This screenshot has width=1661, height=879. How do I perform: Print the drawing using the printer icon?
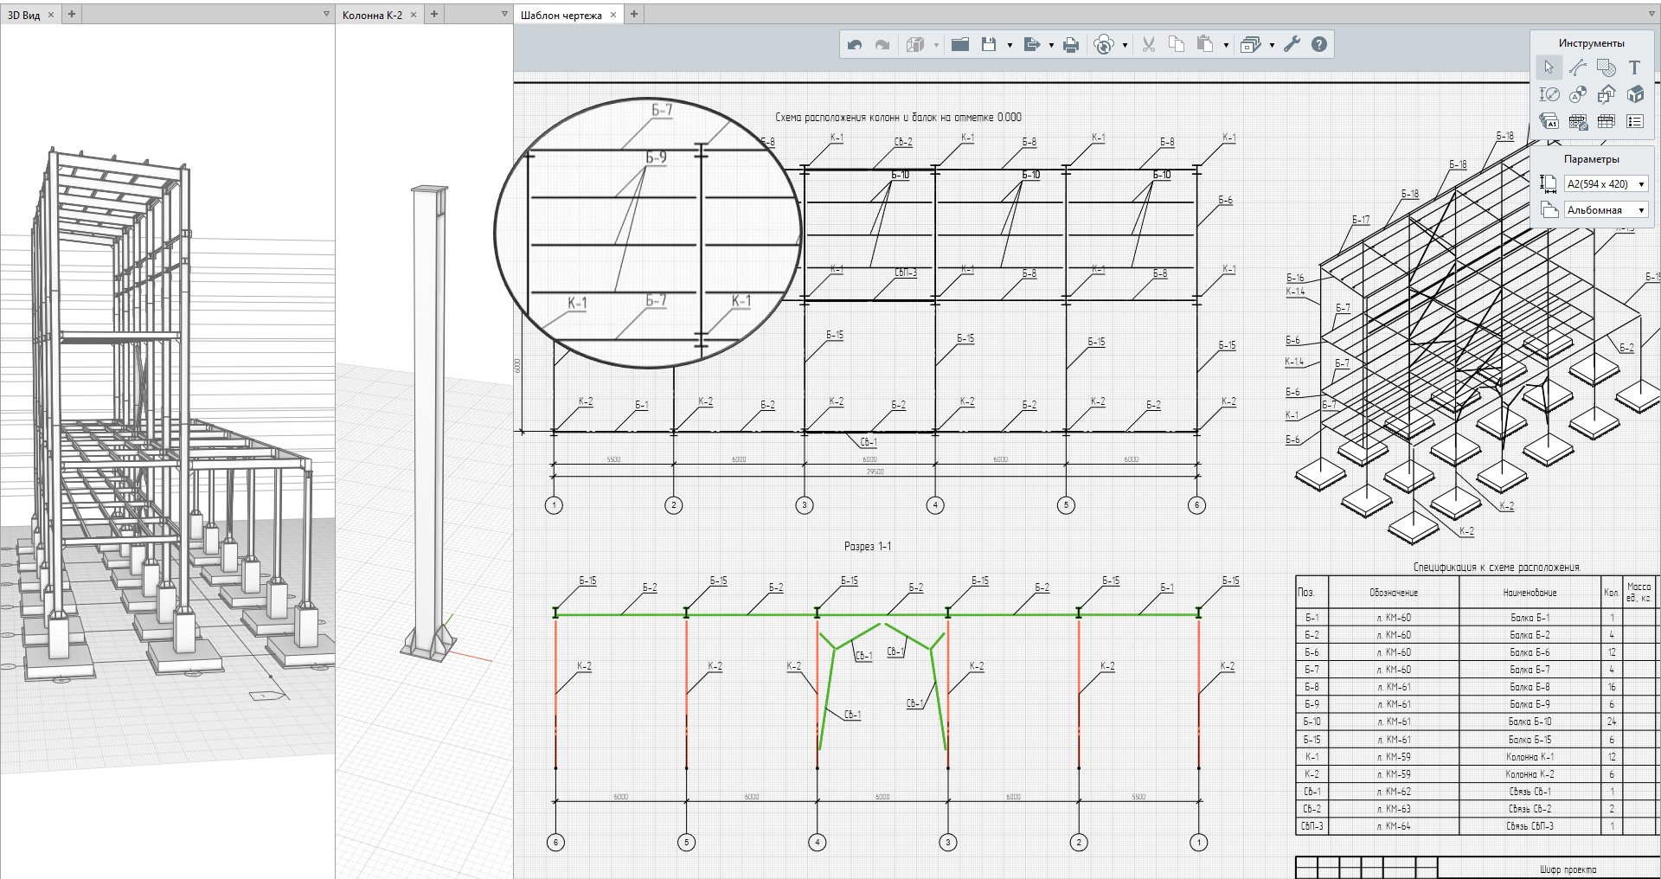coord(1071,45)
